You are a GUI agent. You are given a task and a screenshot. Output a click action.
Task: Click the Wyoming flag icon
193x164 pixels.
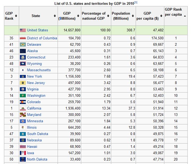coord(23,64)
